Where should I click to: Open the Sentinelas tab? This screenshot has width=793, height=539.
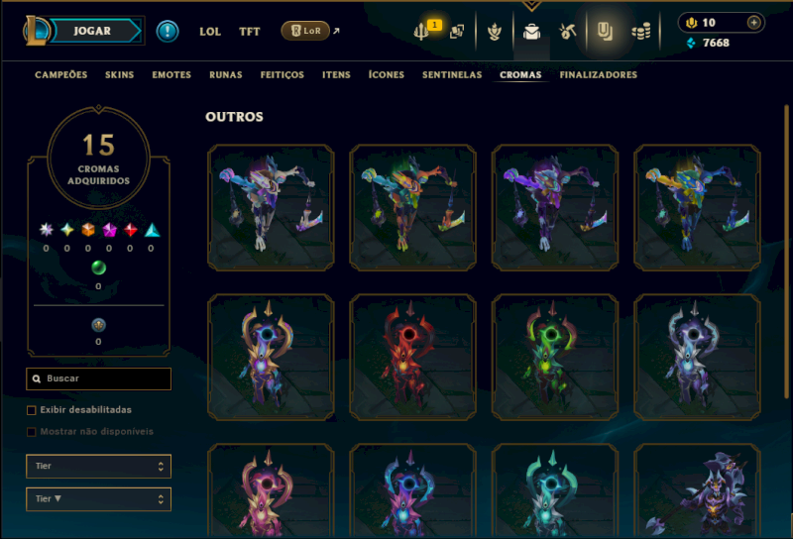pyautogui.click(x=452, y=75)
